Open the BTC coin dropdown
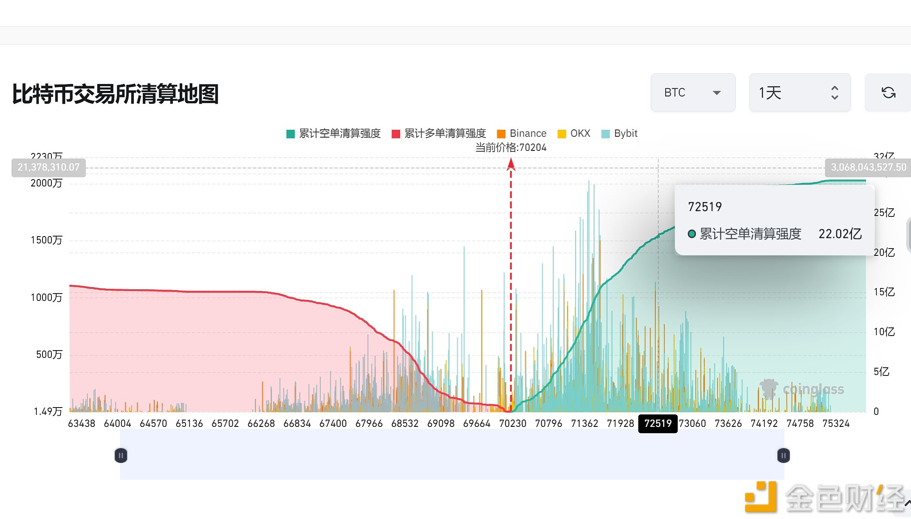Screen dimensions: 911x519 (693, 93)
